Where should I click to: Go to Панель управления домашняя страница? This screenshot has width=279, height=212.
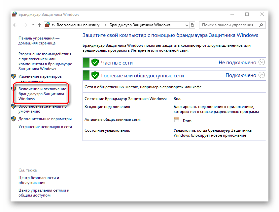39,40
